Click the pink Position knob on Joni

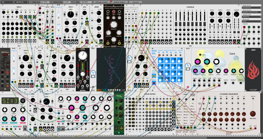click(x=198, y=62)
